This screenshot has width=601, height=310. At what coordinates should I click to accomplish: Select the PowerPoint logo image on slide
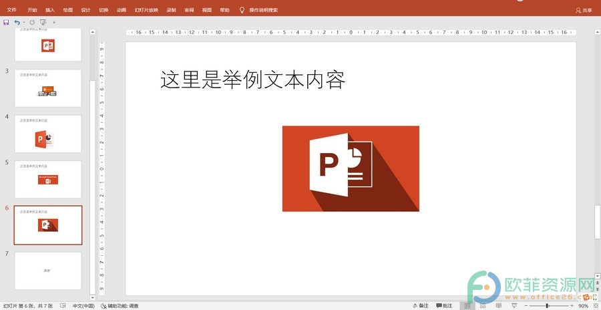point(351,168)
